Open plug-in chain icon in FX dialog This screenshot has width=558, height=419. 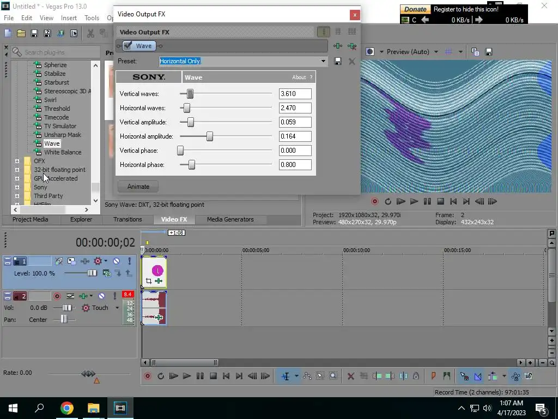coord(338,46)
